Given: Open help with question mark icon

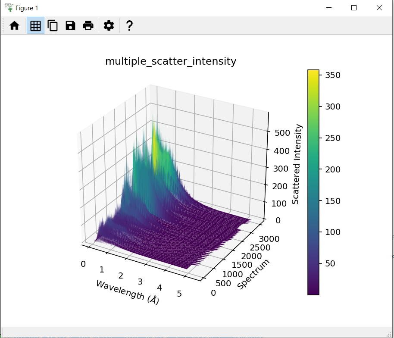Looking at the screenshot, I should click(x=129, y=26).
